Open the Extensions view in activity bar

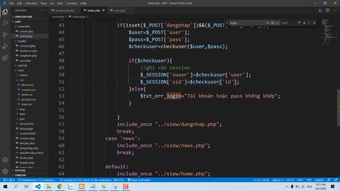(x=5, y=58)
